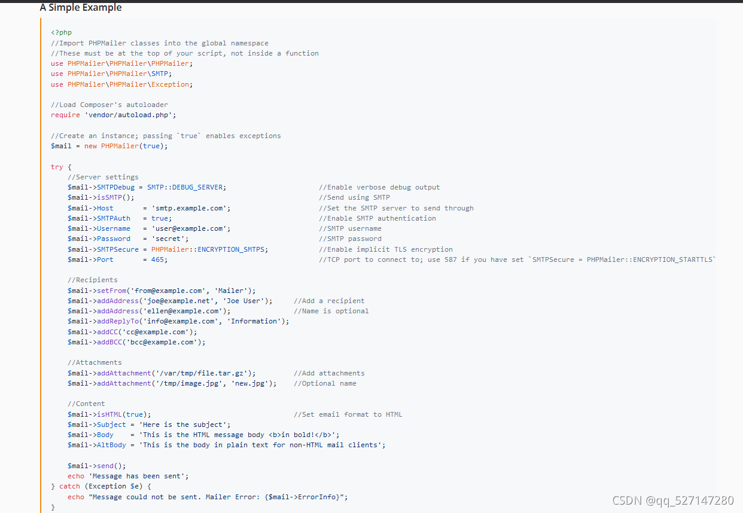This screenshot has width=743, height=513.
Task: Click the comment '//Name is optional'
Action: click(331, 311)
